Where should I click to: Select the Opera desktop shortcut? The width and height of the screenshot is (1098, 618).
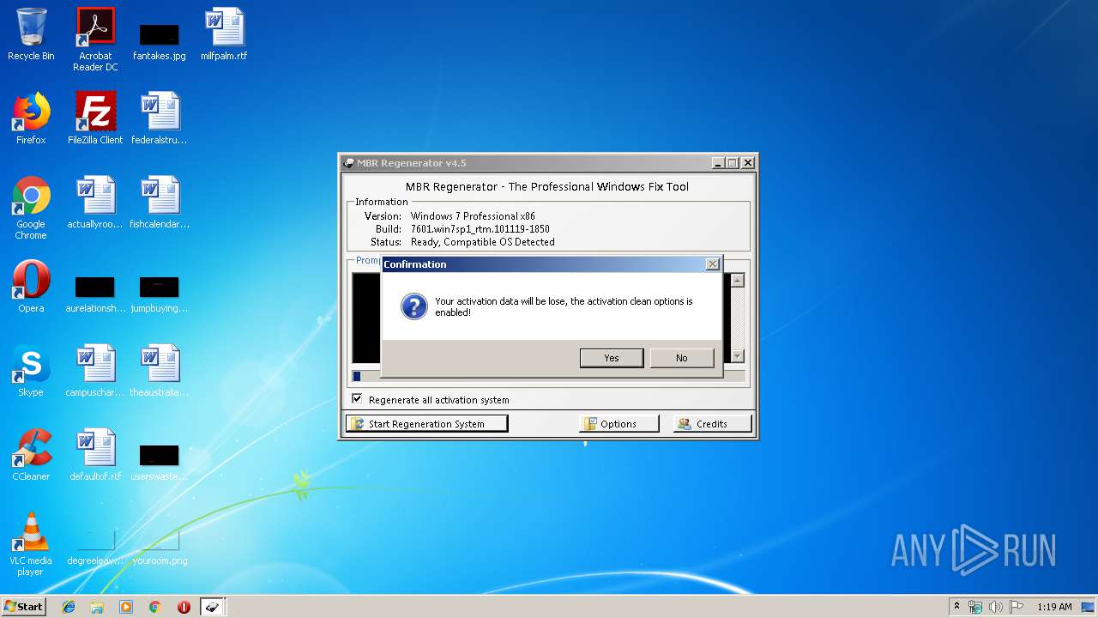point(31,287)
